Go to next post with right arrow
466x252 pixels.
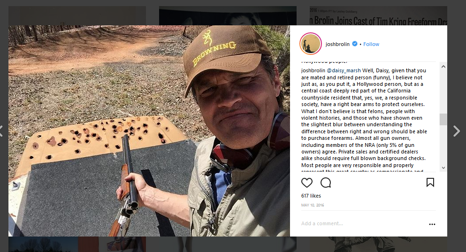pos(456,131)
